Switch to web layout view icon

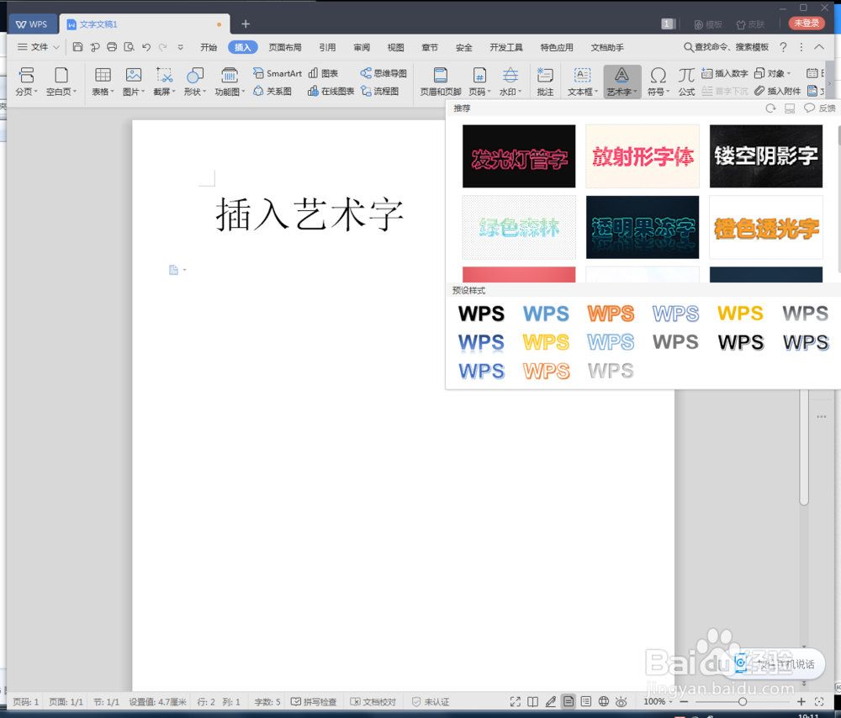[603, 701]
